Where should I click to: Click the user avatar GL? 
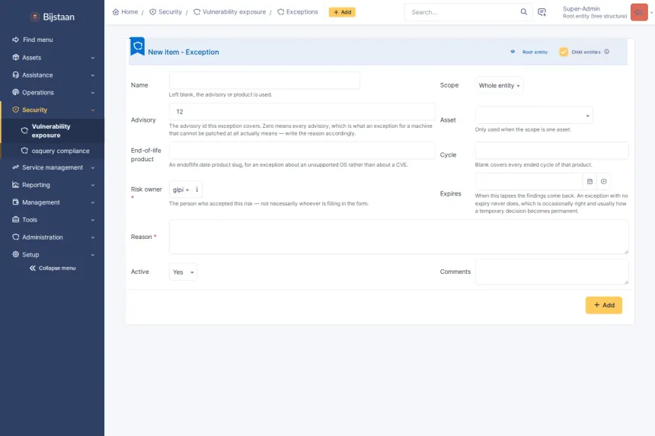pyautogui.click(x=639, y=12)
